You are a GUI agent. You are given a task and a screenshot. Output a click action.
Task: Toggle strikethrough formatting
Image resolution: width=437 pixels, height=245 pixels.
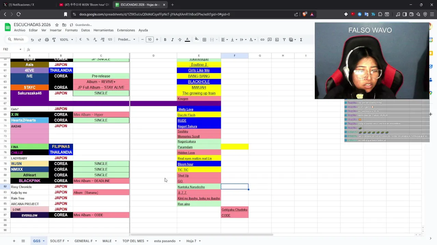click(180, 39)
